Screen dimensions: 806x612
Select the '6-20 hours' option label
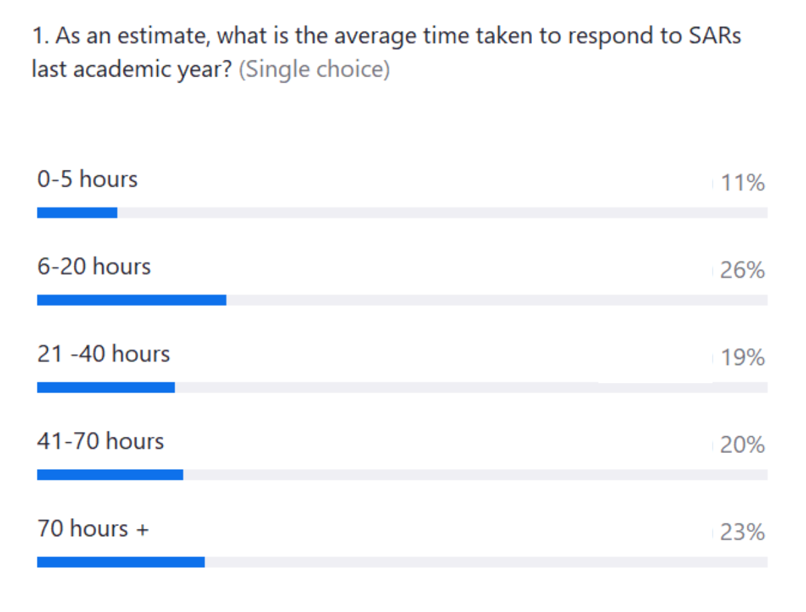(94, 266)
